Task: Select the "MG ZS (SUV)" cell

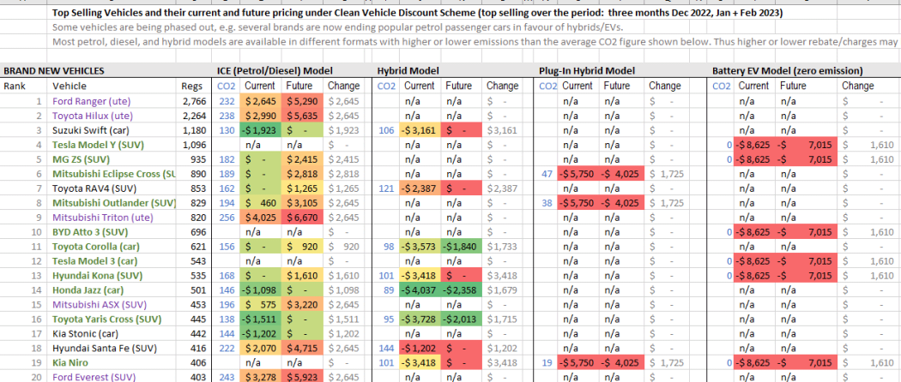Action: [x=112, y=159]
